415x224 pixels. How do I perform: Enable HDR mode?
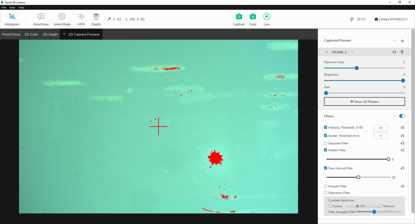point(81,19)
